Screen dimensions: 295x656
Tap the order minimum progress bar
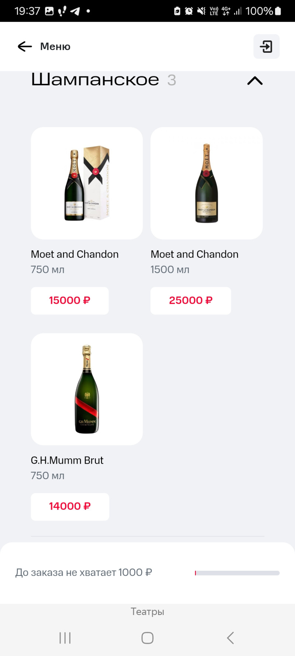point(237,573)
